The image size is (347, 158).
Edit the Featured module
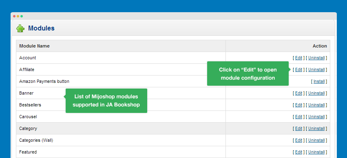(298, 152)
